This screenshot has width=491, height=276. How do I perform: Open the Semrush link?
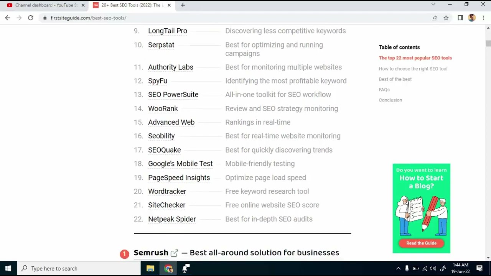point(151,253)
